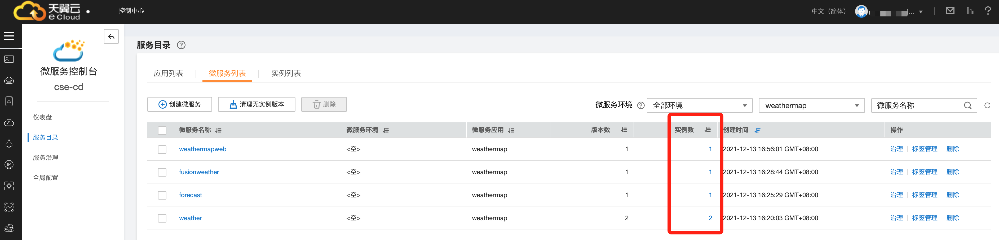Open the weathermapweb microservice link
The width and height of the screenshot is (999, 240).
pyautogui.click(x=202, y=149)
